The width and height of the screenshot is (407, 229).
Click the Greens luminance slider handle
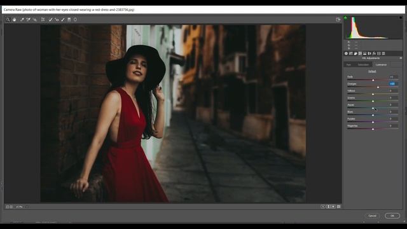point(373,101)
